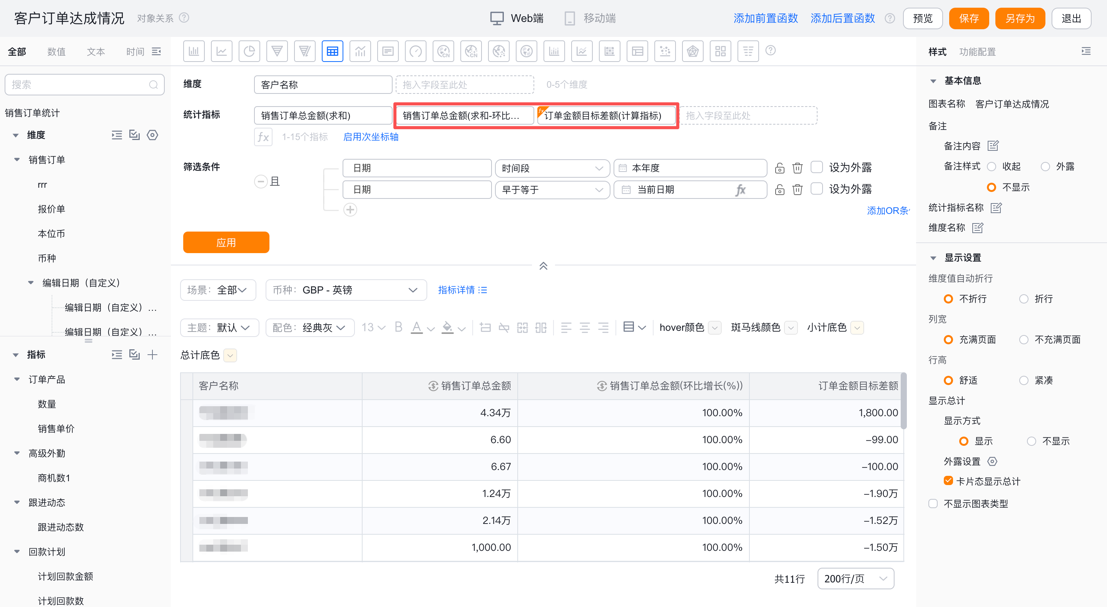Edit 备注内容 with the pencil icon
Screen dimensions: 1107x607
[x=993, y=146]
